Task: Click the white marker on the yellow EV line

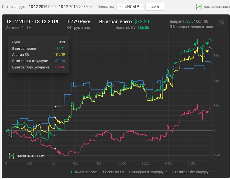Action: (55, 117)
